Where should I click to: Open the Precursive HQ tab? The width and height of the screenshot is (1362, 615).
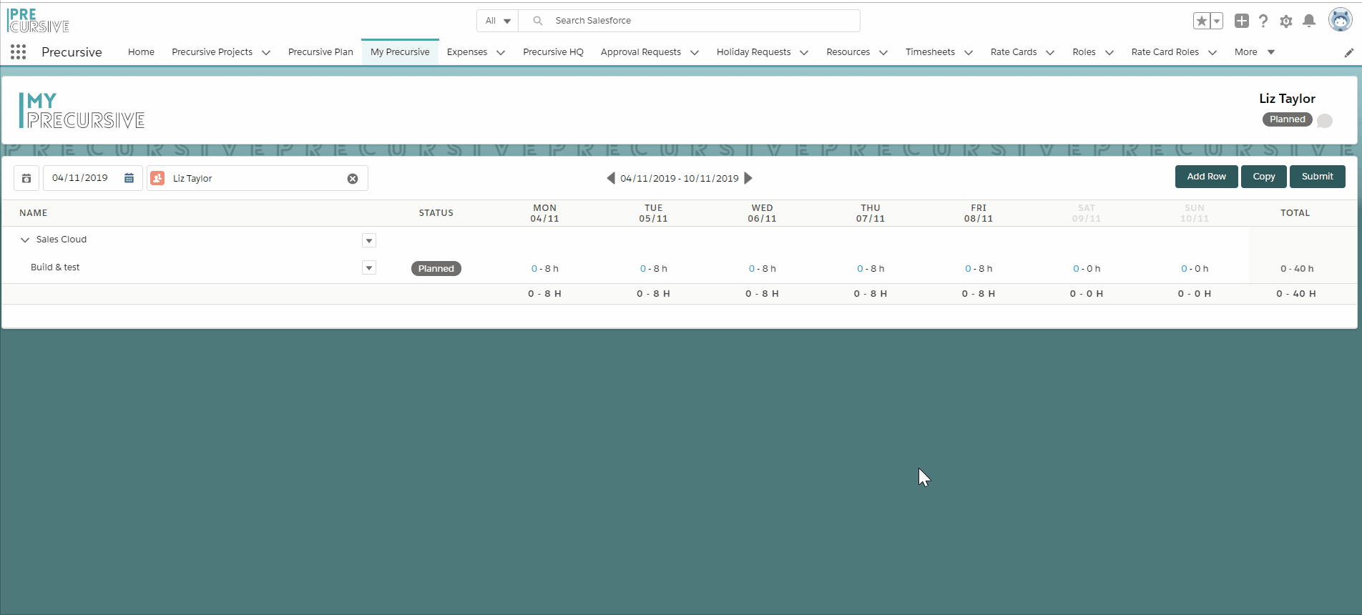click(x=553, y=51)
